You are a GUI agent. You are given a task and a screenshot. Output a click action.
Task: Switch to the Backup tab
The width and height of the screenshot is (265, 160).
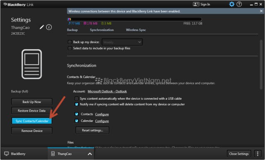tap(72, 30)
